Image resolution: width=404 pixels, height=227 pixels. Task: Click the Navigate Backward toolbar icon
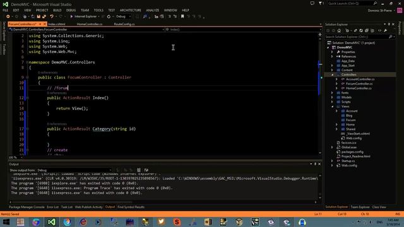point(8,16)
